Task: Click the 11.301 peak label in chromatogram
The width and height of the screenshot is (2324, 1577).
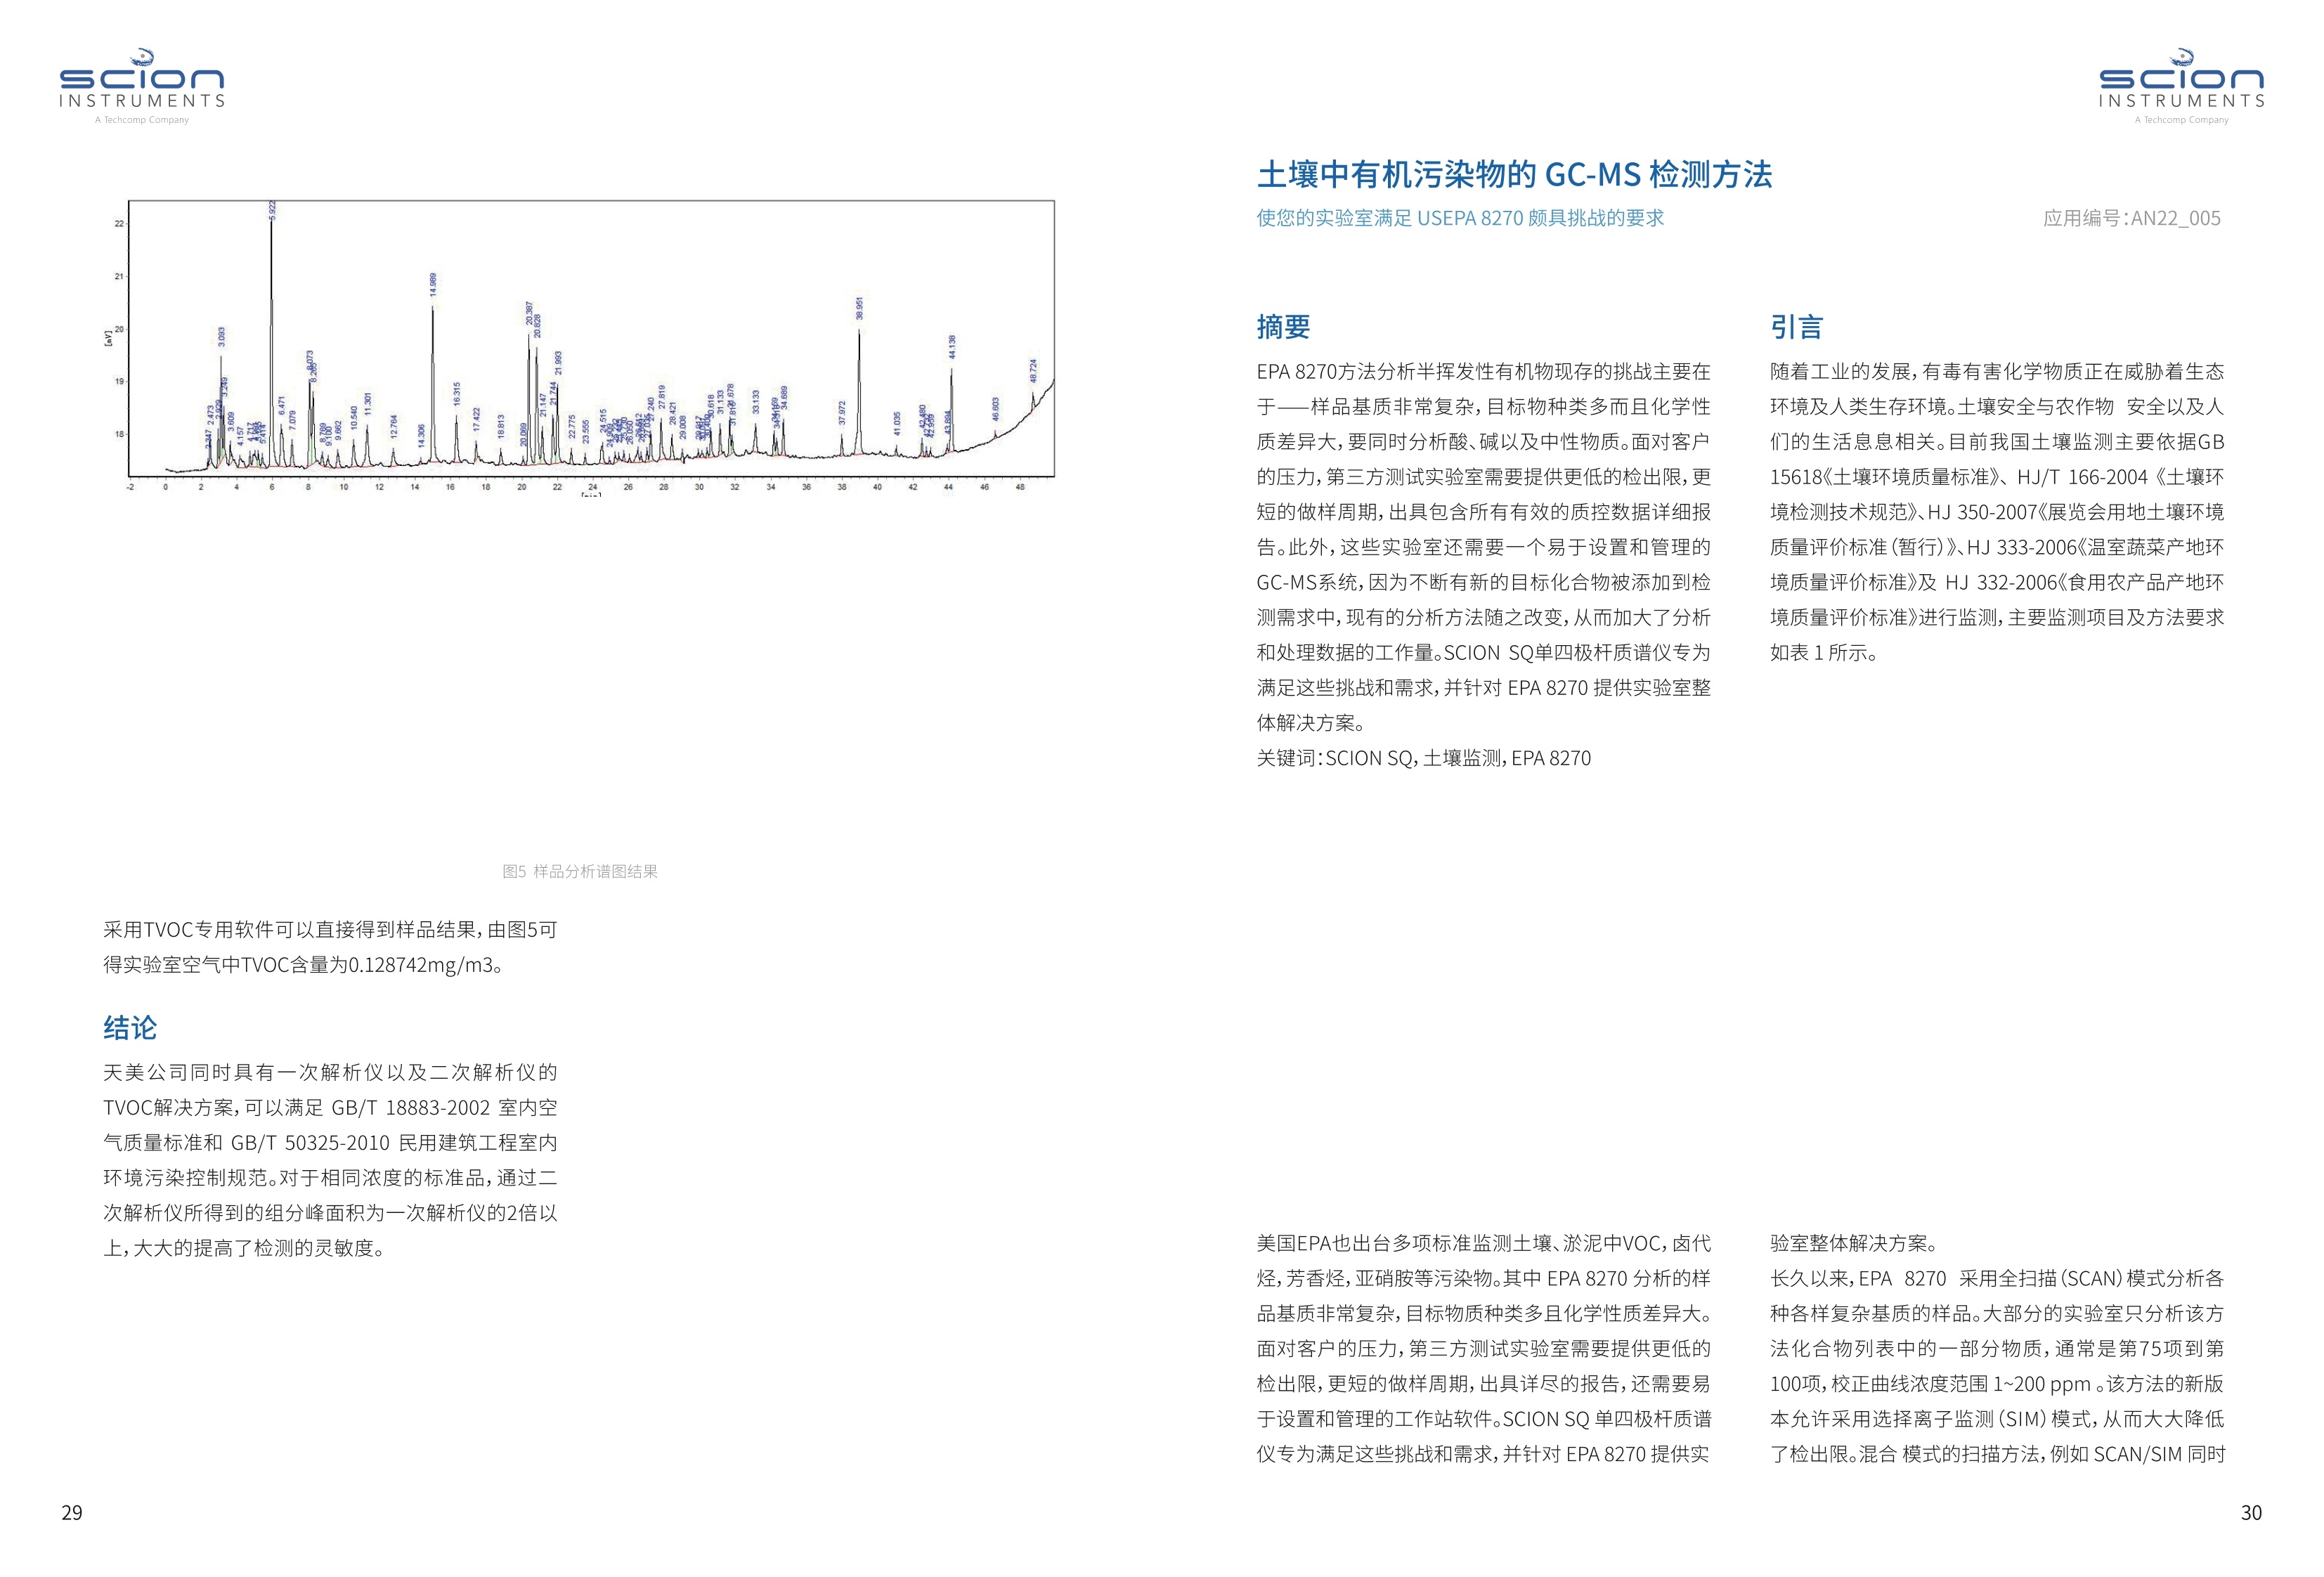Action: pos(368,404)
